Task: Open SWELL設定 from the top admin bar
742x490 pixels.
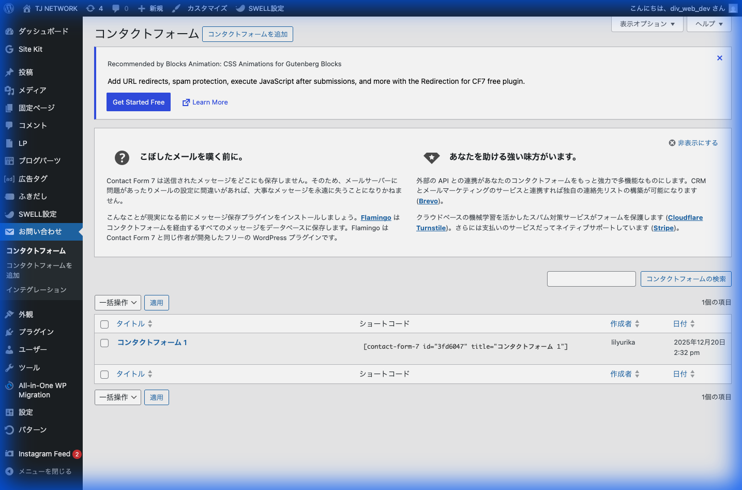Action: pyautogui.click(x=260, y=8)
